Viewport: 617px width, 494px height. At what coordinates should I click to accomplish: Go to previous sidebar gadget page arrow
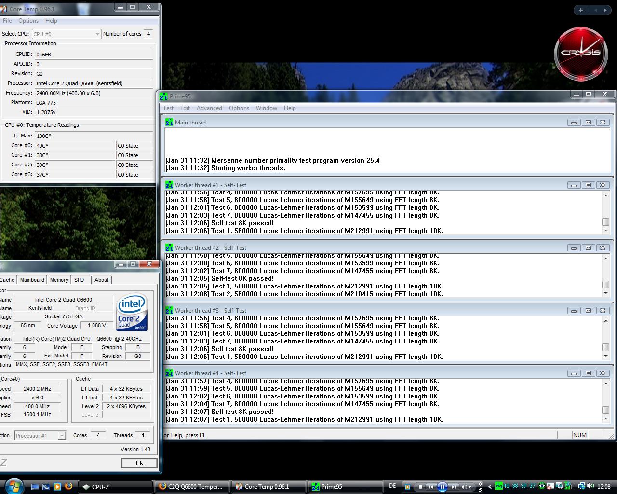pyautogui.click(x=596, y=10)
